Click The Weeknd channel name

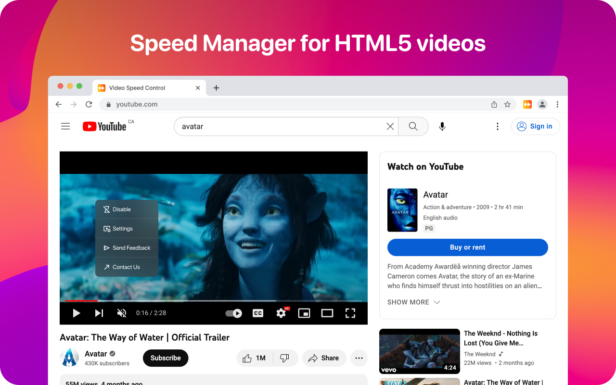coord(480,354)
